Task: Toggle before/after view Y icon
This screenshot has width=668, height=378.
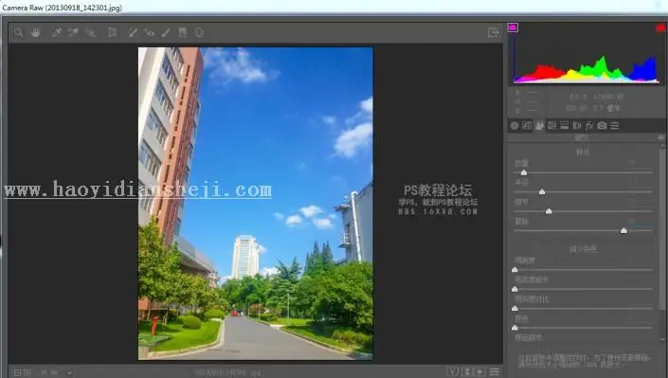Action: [453, 371]
